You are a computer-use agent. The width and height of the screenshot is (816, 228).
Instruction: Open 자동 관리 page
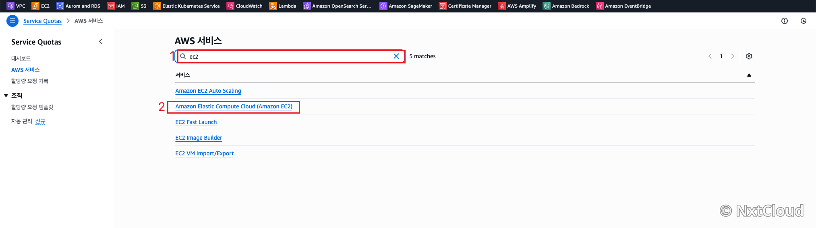pyautogui.click(x=22, y=121)
